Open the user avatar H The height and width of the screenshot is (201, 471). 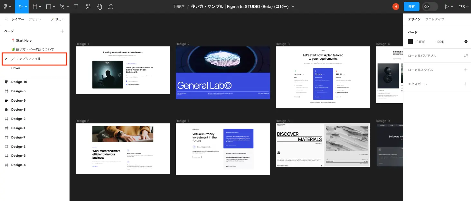coord(396,6)
